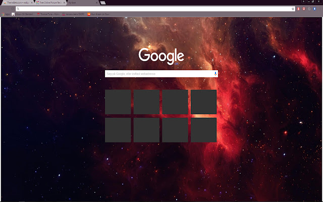Close the Free Online Picture tab
Screen dimensions: 323x202
(64, 3)
